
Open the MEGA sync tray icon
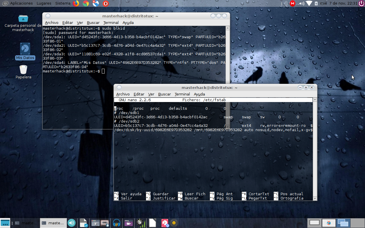[292, 3]
